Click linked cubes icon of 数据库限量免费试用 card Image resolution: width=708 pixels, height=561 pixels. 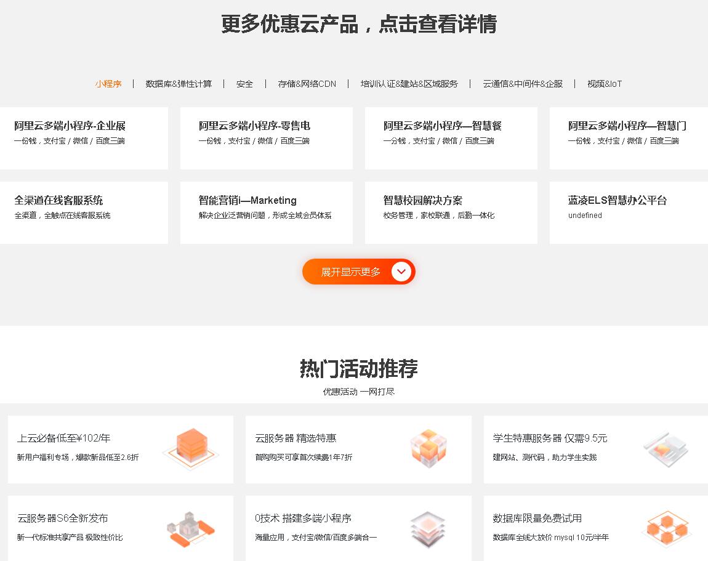[x=667, y=529]
